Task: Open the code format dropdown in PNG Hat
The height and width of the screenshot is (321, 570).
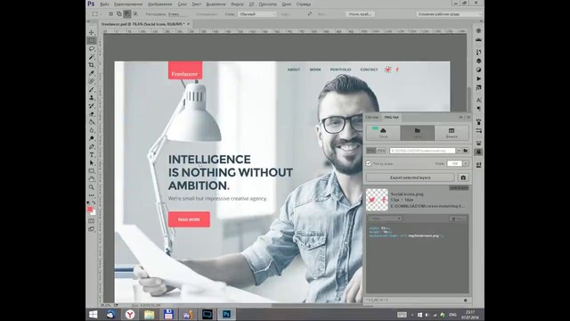Action: pos(385,218)
